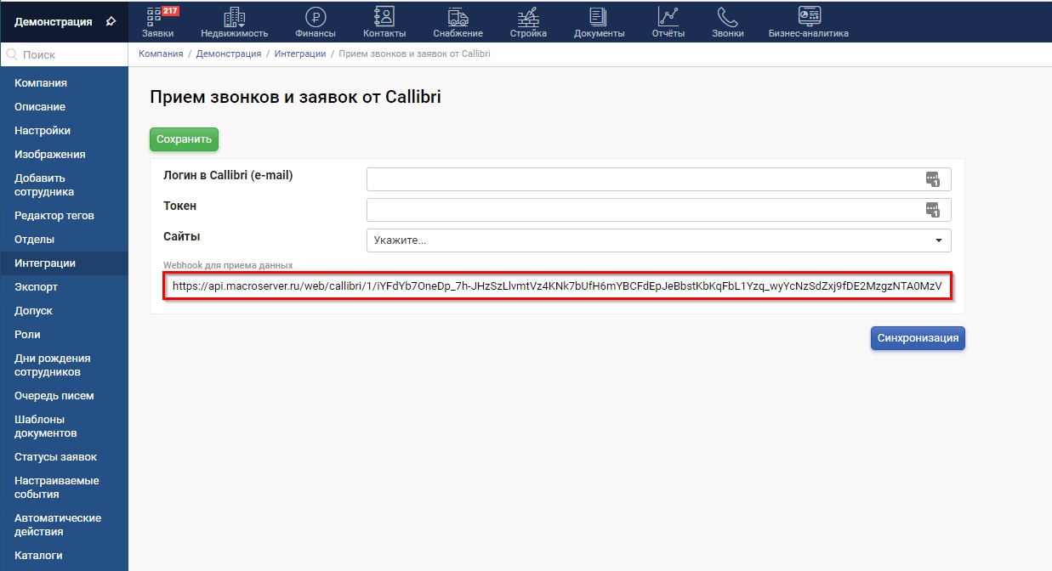Click the blue Синхронизация button
1052x571 pixels.
(918, 338)
